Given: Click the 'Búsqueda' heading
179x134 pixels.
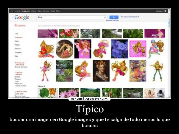Looking at the screenshot, I should click(x=20, y=25).
